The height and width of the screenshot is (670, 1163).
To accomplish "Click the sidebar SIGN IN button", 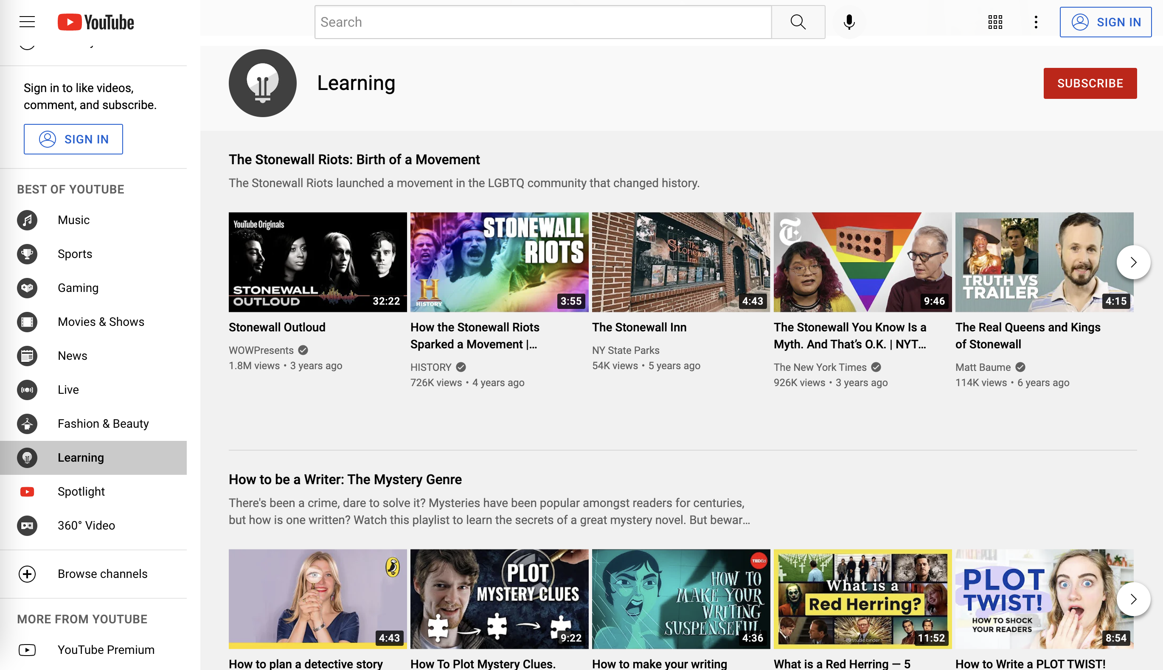I will pos(73,139).
